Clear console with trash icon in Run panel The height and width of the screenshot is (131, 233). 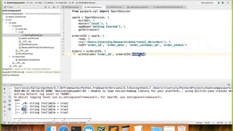(10, 109)
